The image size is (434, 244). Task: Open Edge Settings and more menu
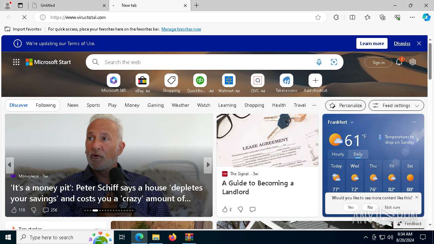(x=412, y=17)
